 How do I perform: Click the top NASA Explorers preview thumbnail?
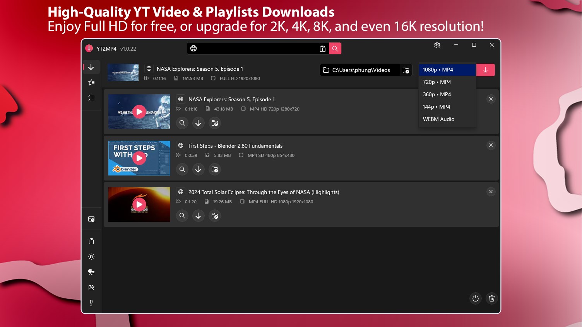pos(123,72)
